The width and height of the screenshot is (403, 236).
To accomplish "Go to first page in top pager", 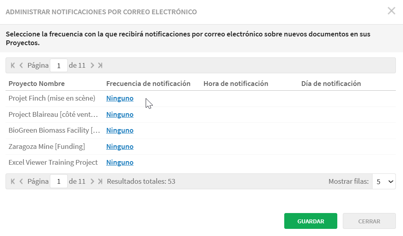I will 13,65.
